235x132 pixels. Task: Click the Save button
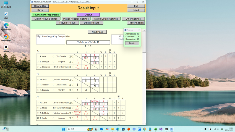40,10
